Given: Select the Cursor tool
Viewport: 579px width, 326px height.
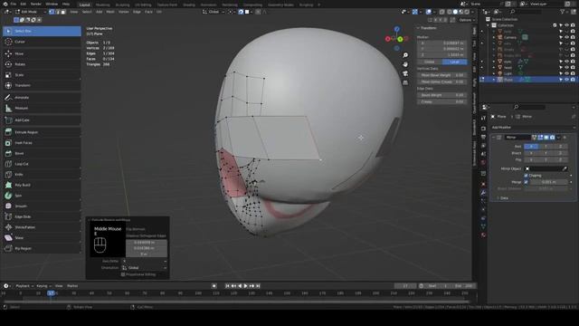Looking at the screenshot, I should pyautogui.click(x=42, y=42).
